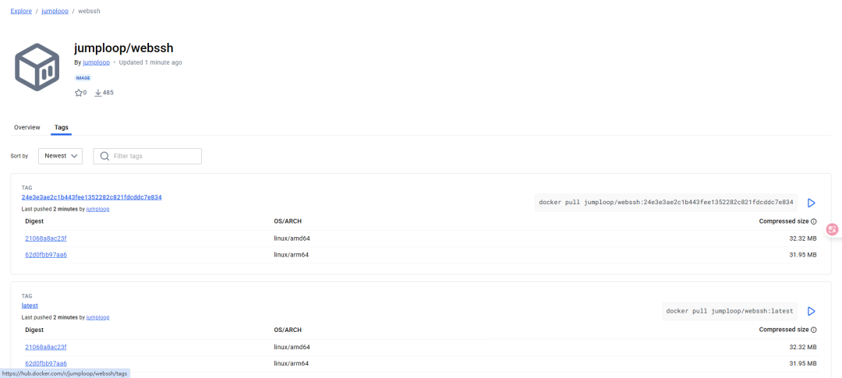Open digest 62d0fbb97aa6 under first tag

tap(46, 255)
